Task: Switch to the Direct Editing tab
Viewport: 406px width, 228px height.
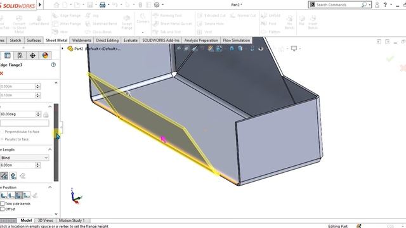Action: click(x=107, y=41)
